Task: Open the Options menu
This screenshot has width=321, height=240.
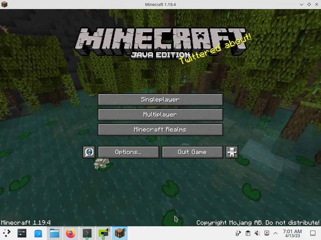Action: [129, 152]
